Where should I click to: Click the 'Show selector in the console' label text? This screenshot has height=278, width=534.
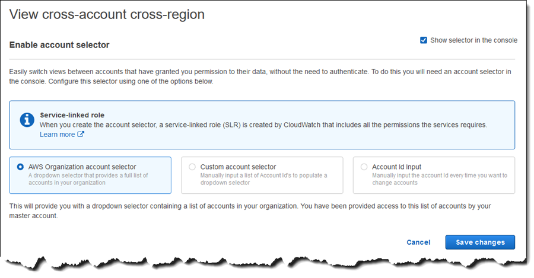473,40
